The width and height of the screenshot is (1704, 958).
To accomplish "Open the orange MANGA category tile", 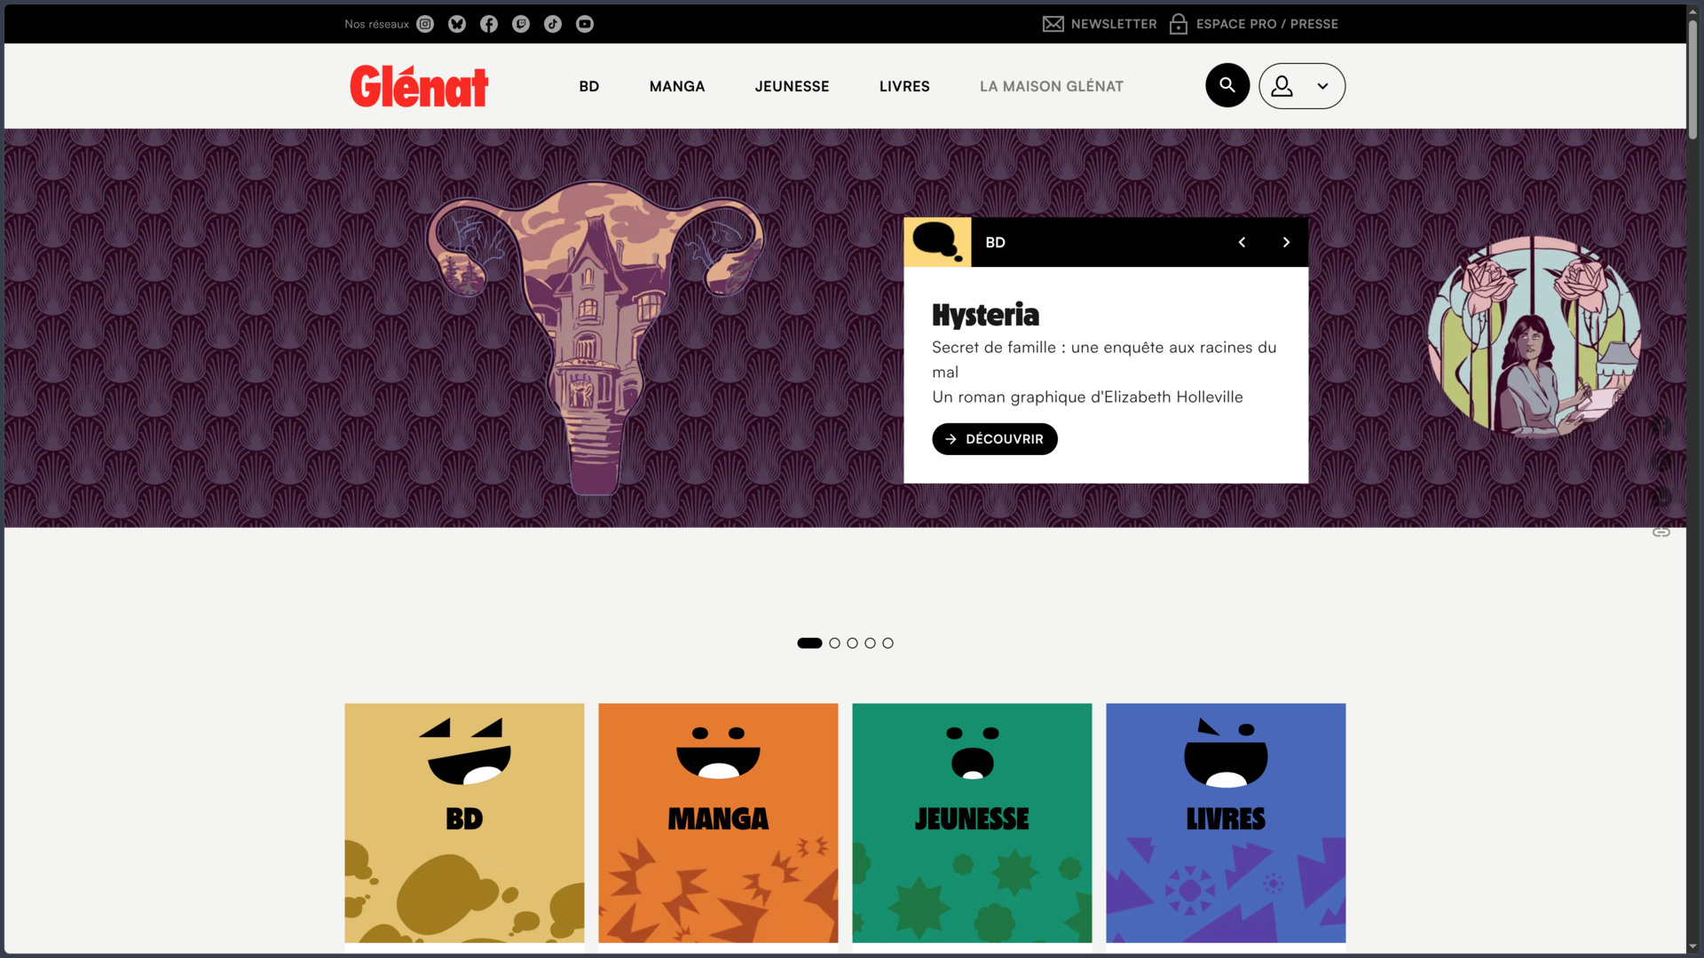I will point(718,823).
